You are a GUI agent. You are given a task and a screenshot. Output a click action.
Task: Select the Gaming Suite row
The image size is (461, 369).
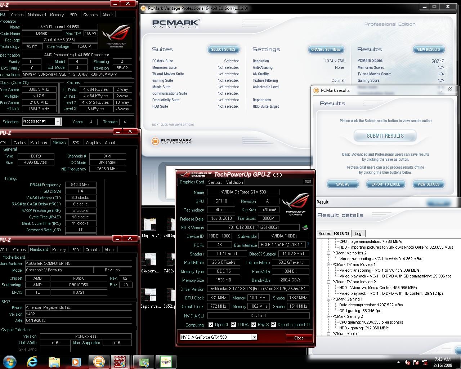click(196, 80)
